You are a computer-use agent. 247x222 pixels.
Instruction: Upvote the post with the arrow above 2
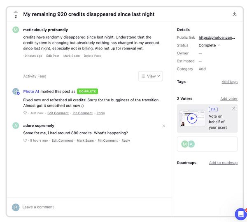(x=16, y=12)
